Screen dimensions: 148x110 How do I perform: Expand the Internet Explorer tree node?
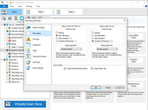(5, 31)
